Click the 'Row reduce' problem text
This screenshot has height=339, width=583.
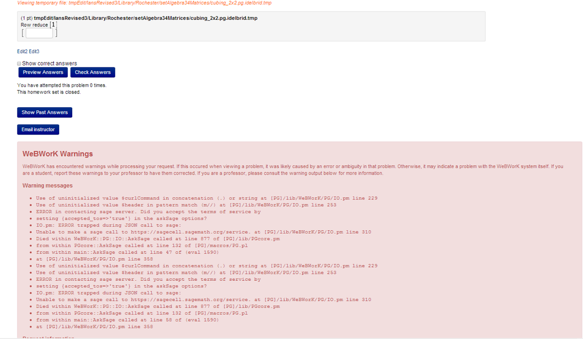tap(34, 25)
